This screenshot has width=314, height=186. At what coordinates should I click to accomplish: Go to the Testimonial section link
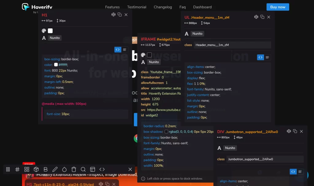136,7
